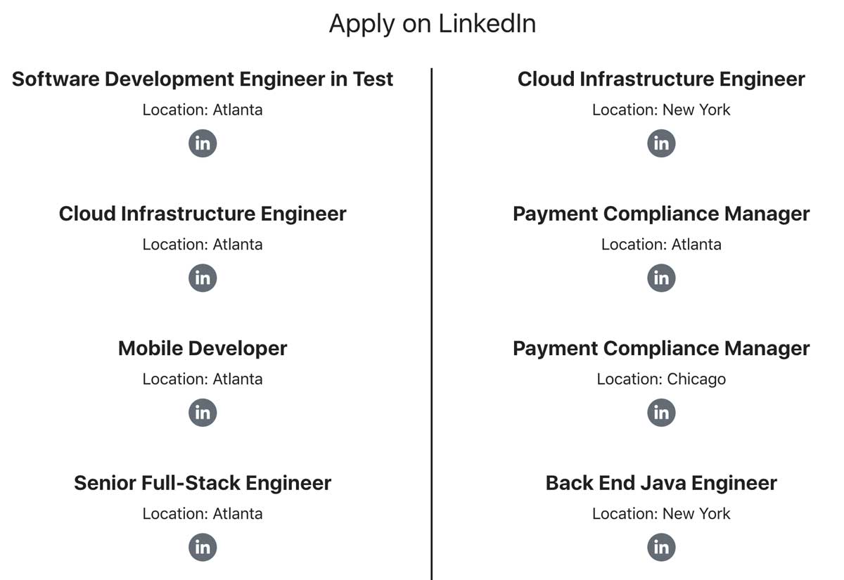Click Payment Compliance Manager title for Atlanta
The height and width of the screenshot is (580, 844).
tap(661, 214)
